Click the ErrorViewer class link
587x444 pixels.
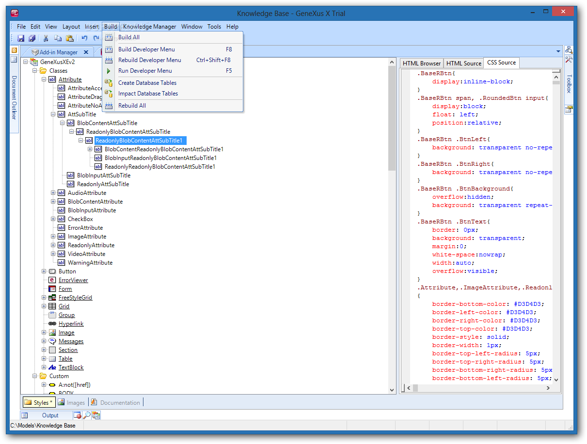click(x=73, y=280)
